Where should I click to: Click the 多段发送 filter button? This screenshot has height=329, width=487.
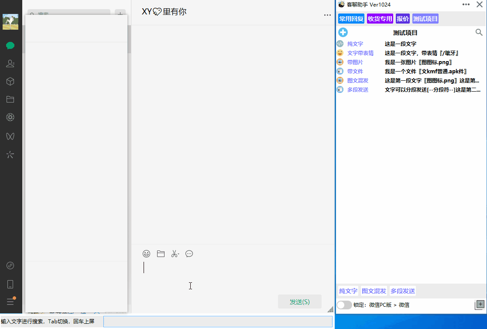pos(402,291)
